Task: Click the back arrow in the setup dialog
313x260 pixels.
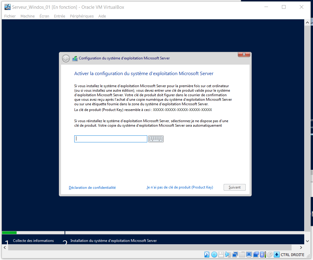Action: coord(66,59)
